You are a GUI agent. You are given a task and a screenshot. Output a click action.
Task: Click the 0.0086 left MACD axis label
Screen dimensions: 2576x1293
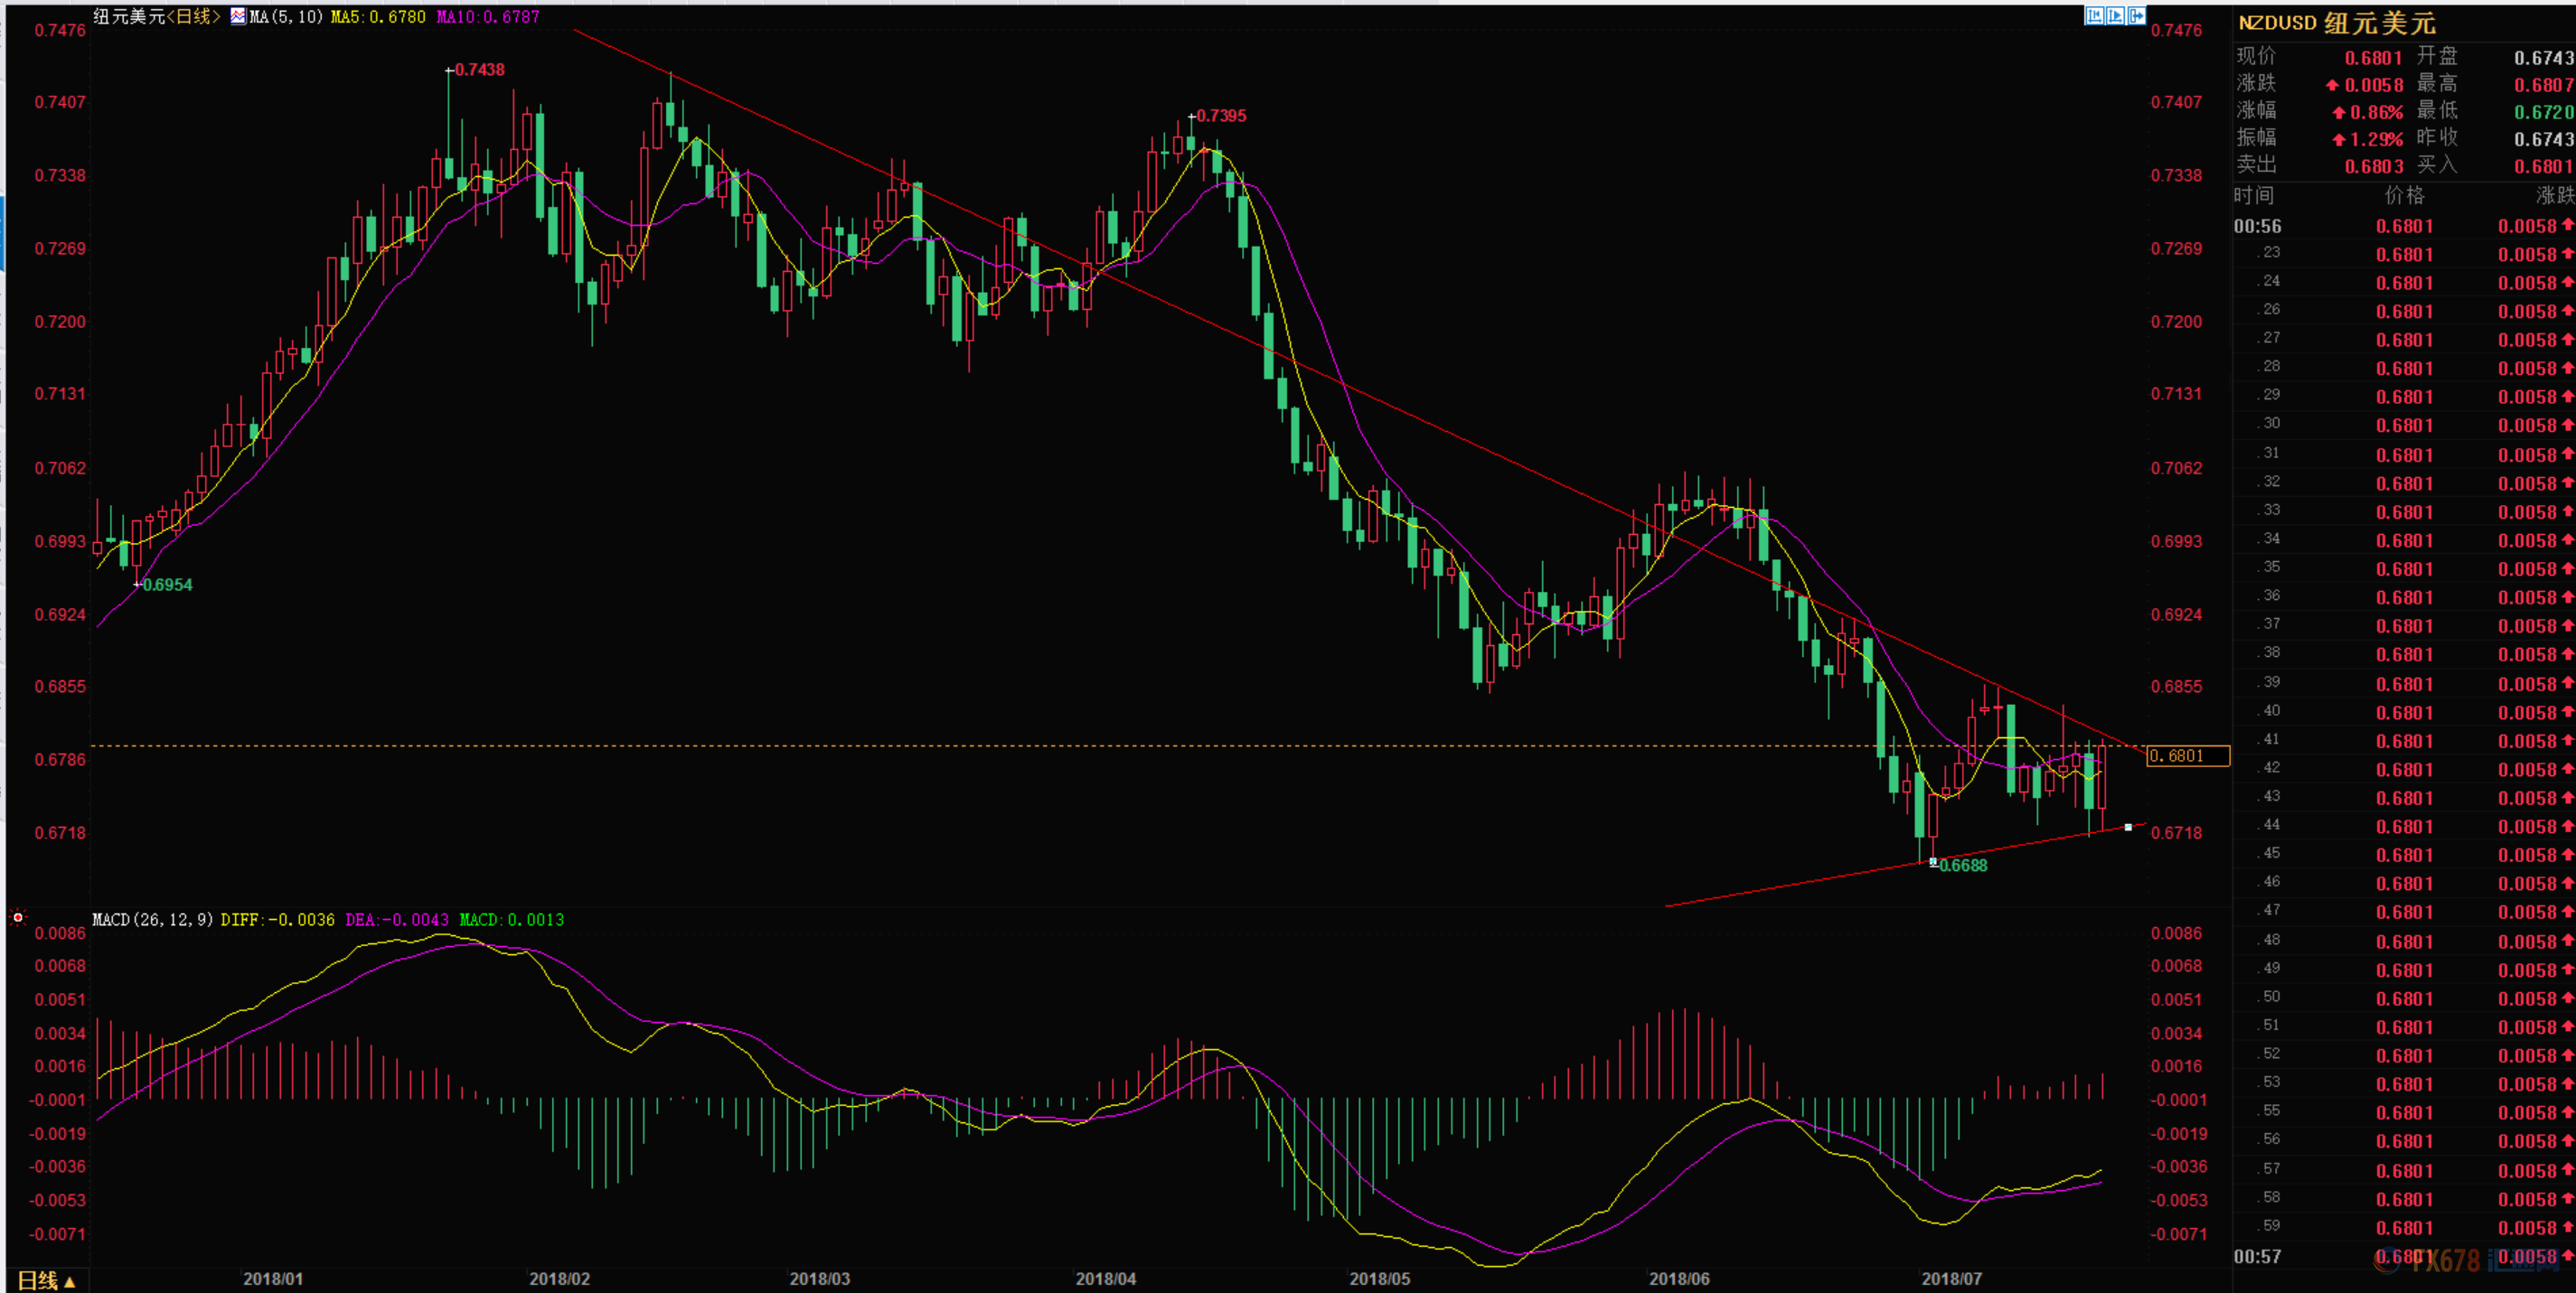(x=60, y=933)
